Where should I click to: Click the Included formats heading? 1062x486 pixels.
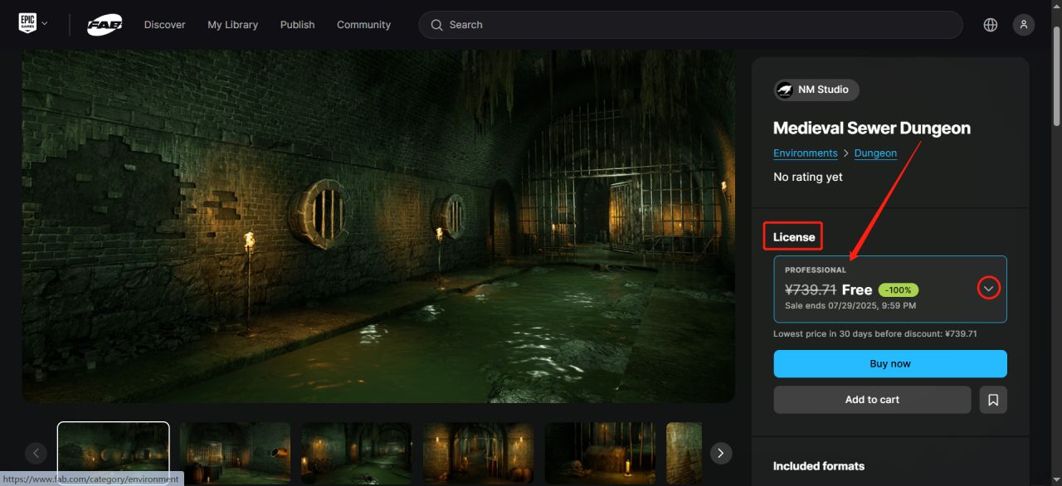(819, 466)
